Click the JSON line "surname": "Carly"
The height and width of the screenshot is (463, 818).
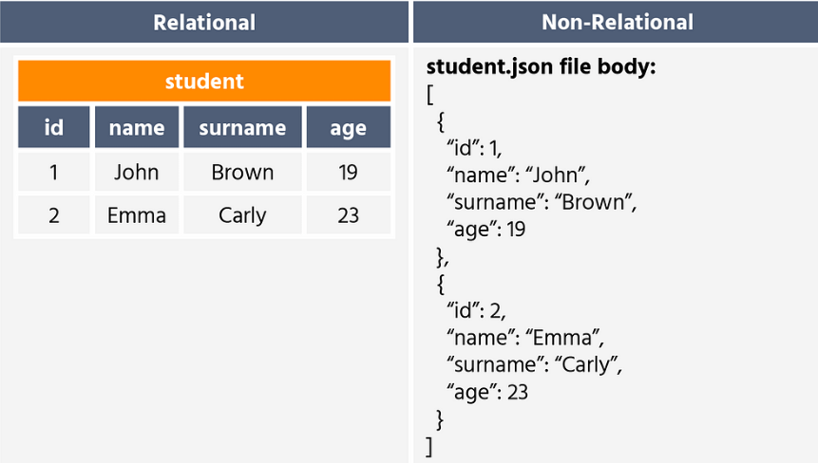[534, 364]
